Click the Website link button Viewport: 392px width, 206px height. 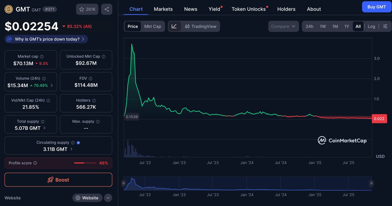(x=88, y=198)
